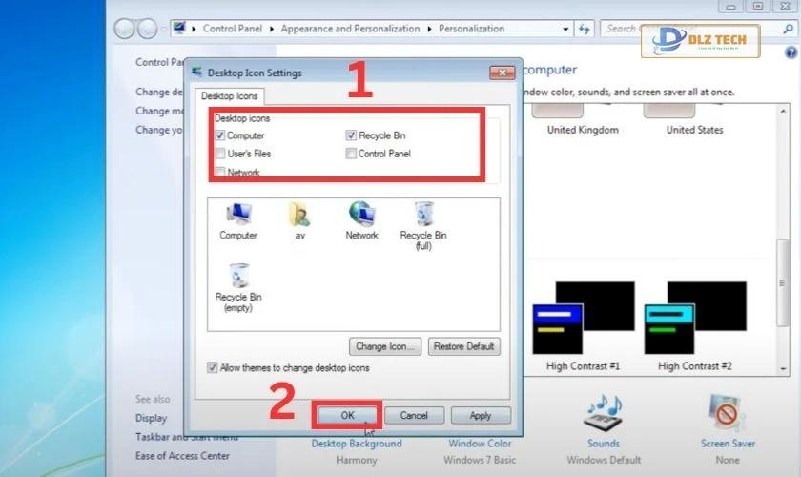Select the Desktop Icons tab
This screenshot has width=801, height=477.
[x=228, y=96]
